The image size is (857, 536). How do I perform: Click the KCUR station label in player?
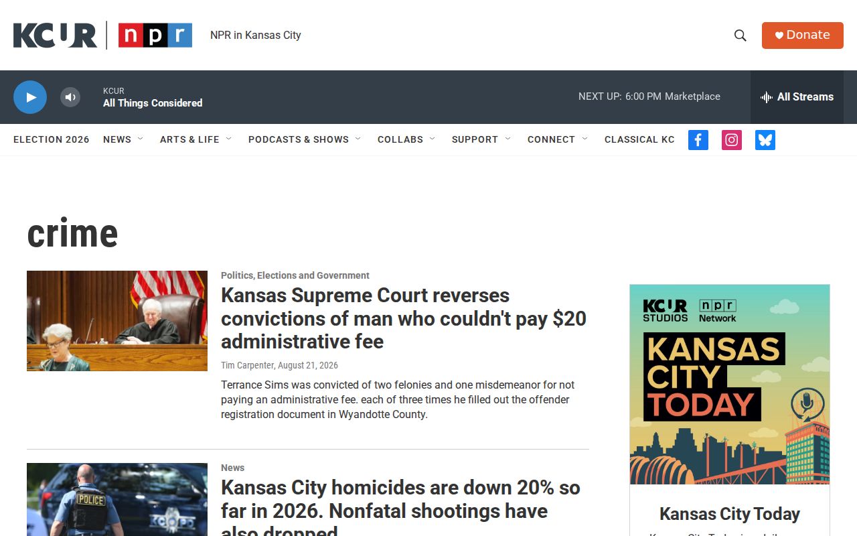[113, 90]
